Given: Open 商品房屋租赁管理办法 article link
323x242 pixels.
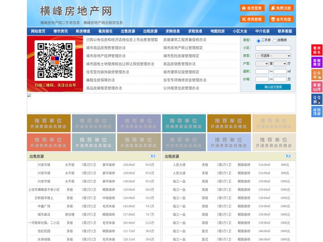Looking at the screenshot, I should [104, 88].
